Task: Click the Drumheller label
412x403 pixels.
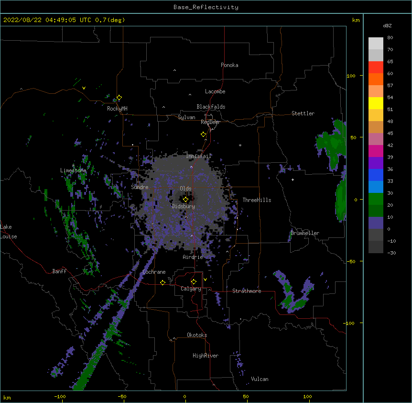Action: (x=305, y=233)
